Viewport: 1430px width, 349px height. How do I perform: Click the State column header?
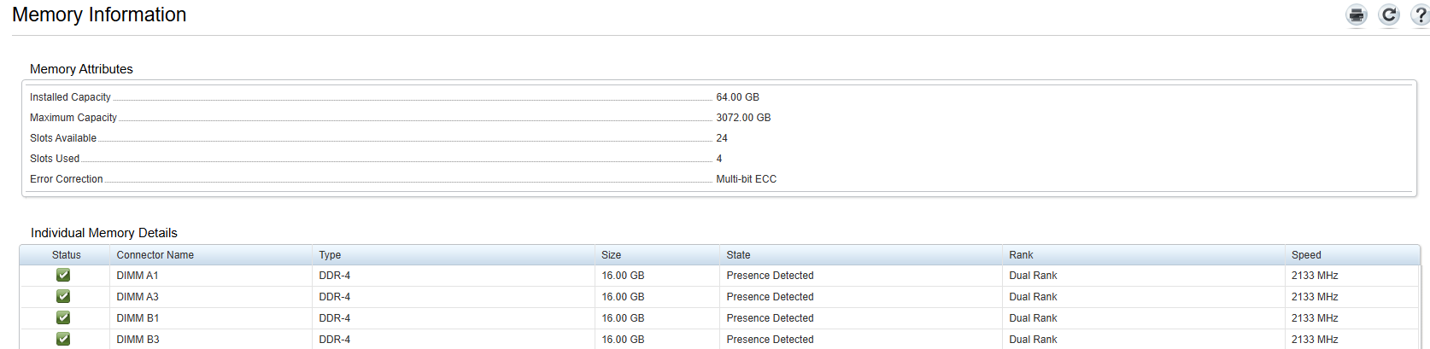coord(738,255)
